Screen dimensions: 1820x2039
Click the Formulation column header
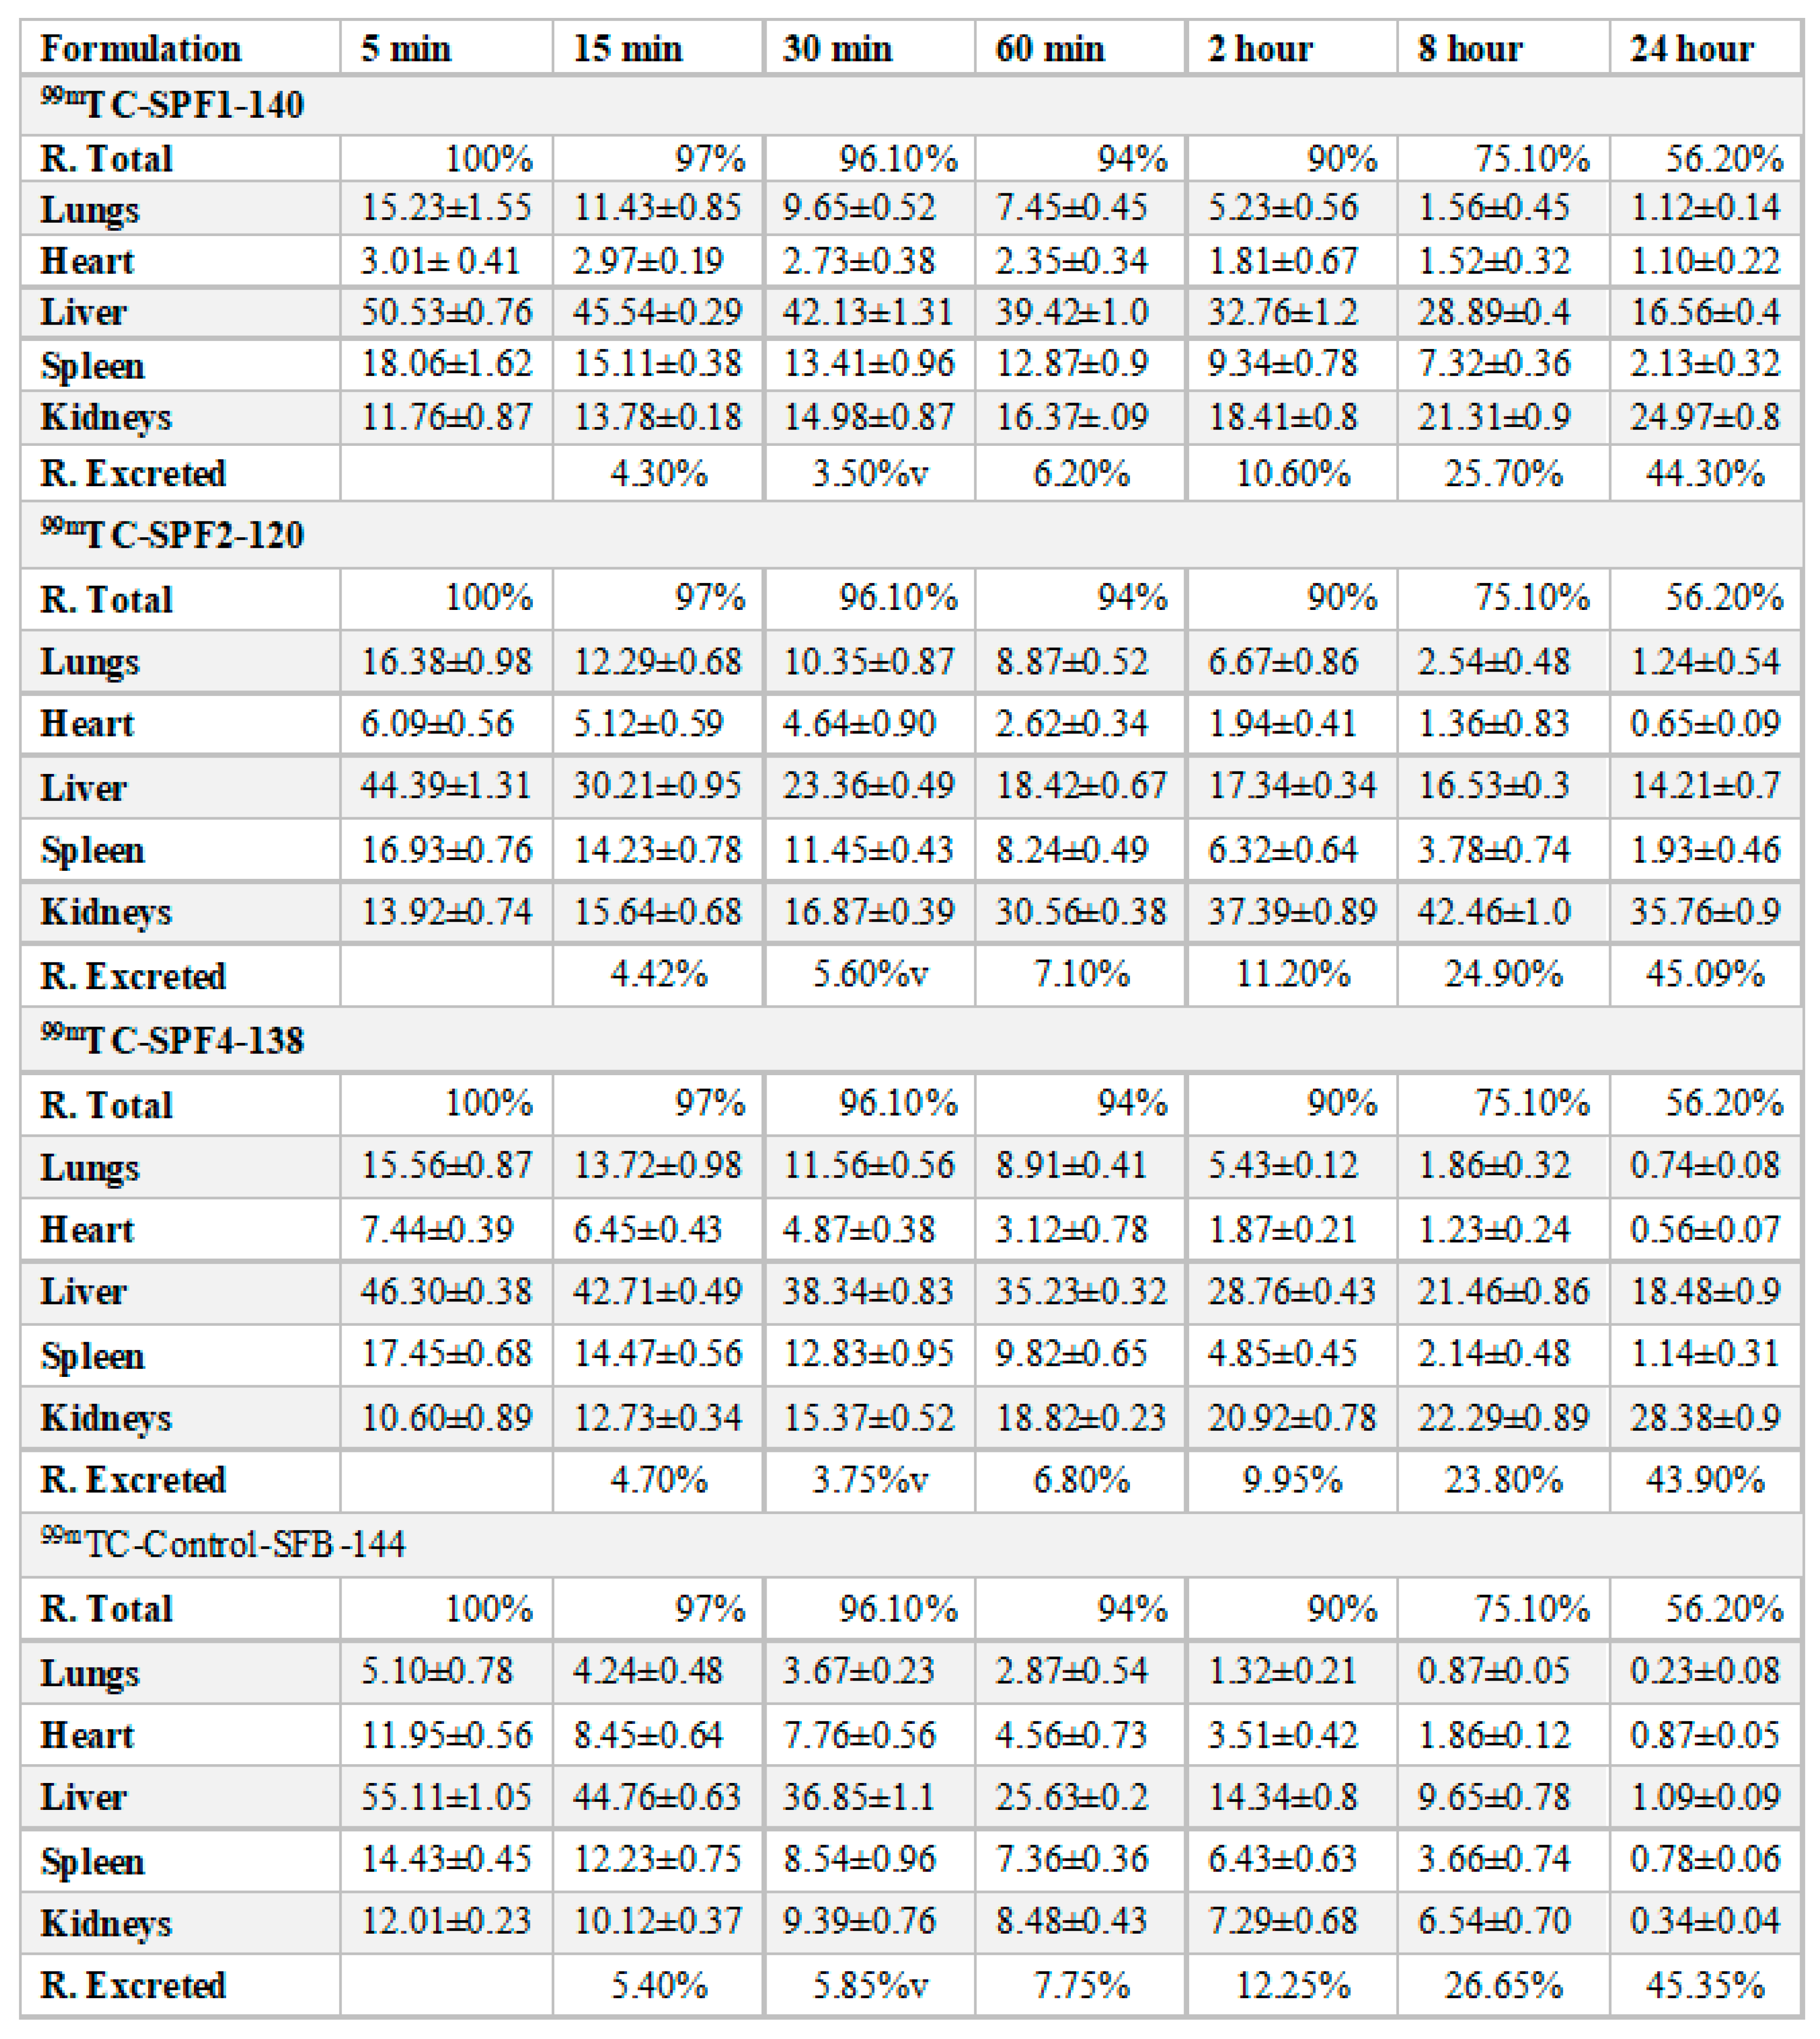coord(141,49)
